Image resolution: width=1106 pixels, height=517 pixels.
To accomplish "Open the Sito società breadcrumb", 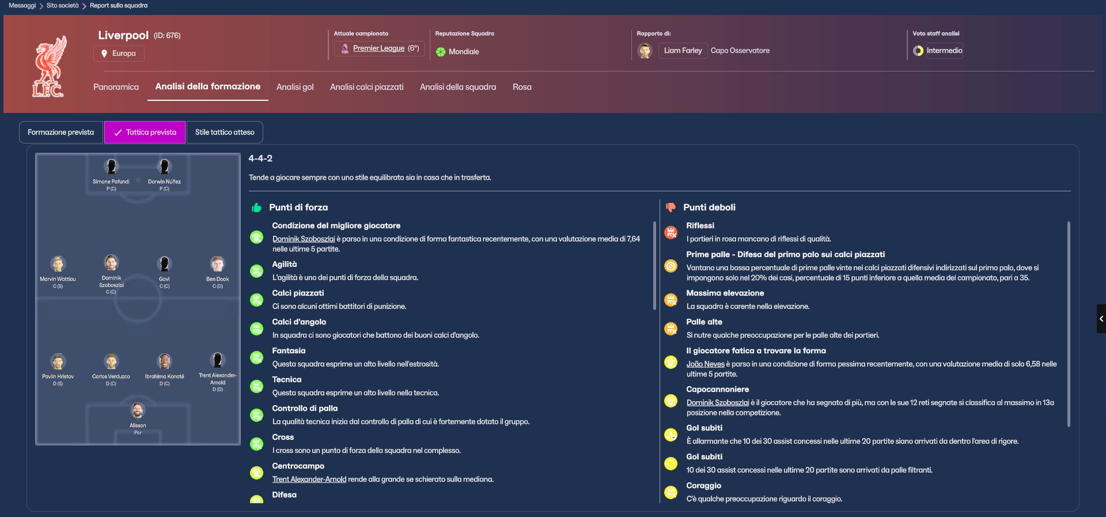I will coord(62,5).
